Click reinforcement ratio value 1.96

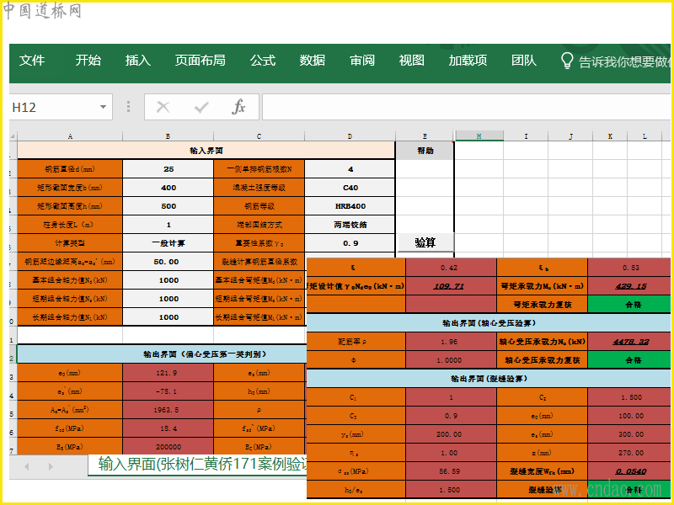(451, 342)
